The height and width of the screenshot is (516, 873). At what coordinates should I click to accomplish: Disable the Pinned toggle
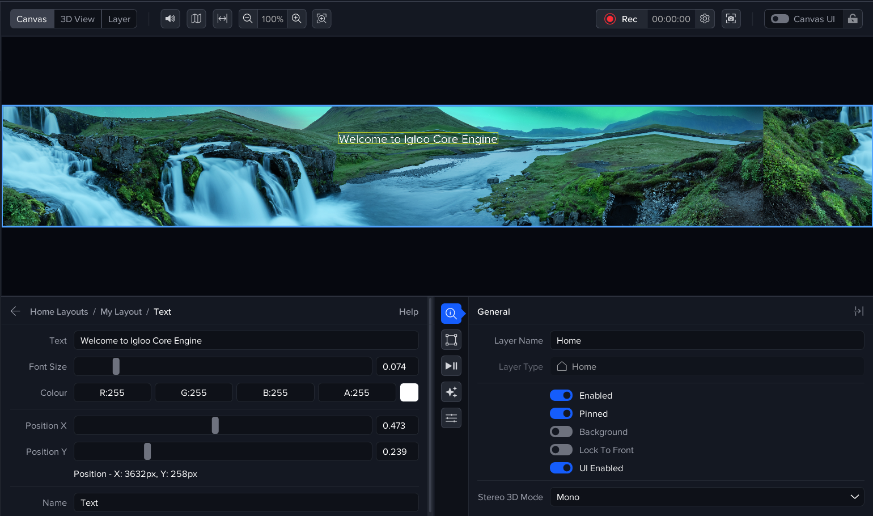(x=561, y=413)
